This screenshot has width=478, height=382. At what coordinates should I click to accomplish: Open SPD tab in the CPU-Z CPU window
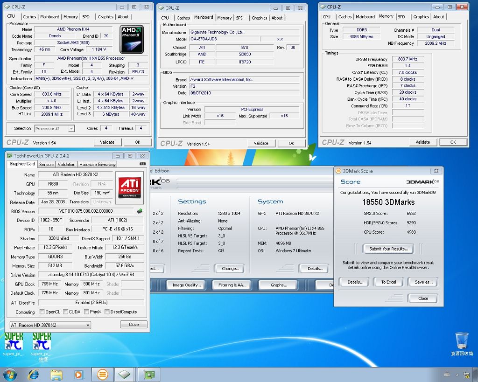(x=86, y=17)
